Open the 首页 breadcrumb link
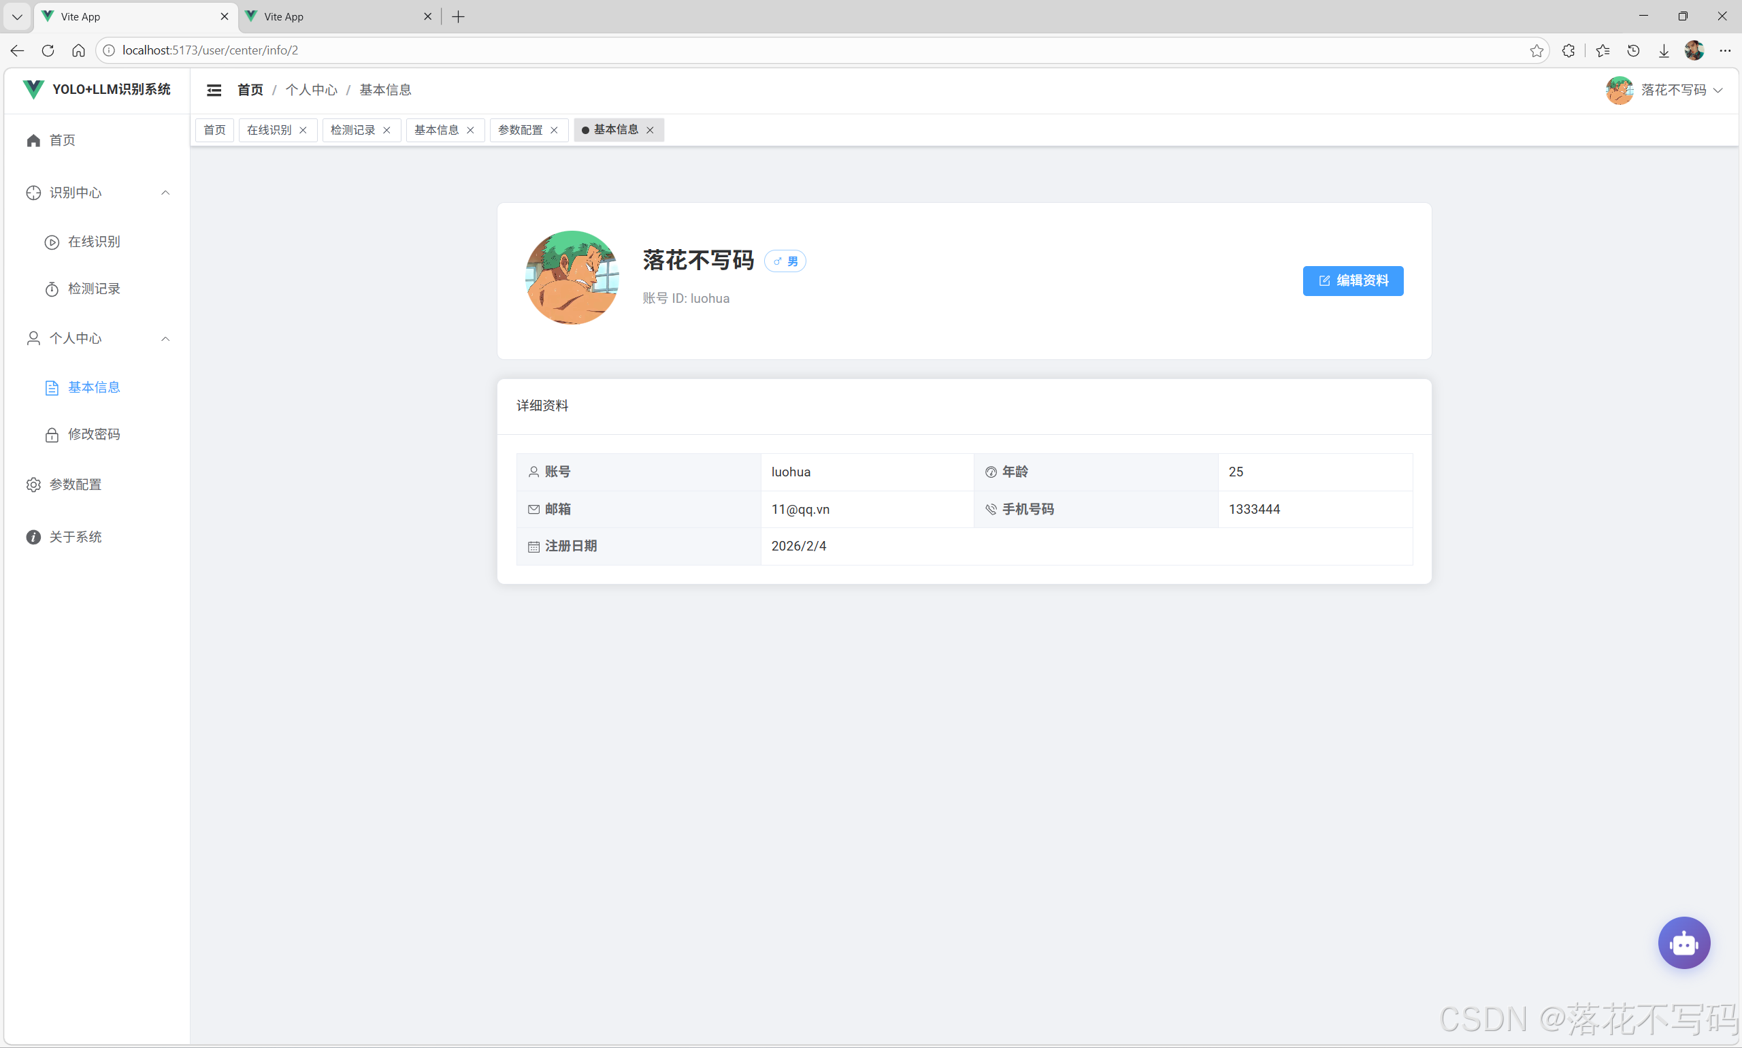Image resolution: width=1742 pixels, height=1048 pixels. tap(249, 90)
